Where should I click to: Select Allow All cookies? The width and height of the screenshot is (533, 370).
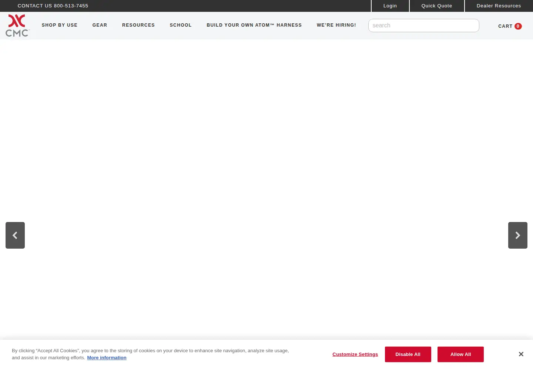click(460, 354)
